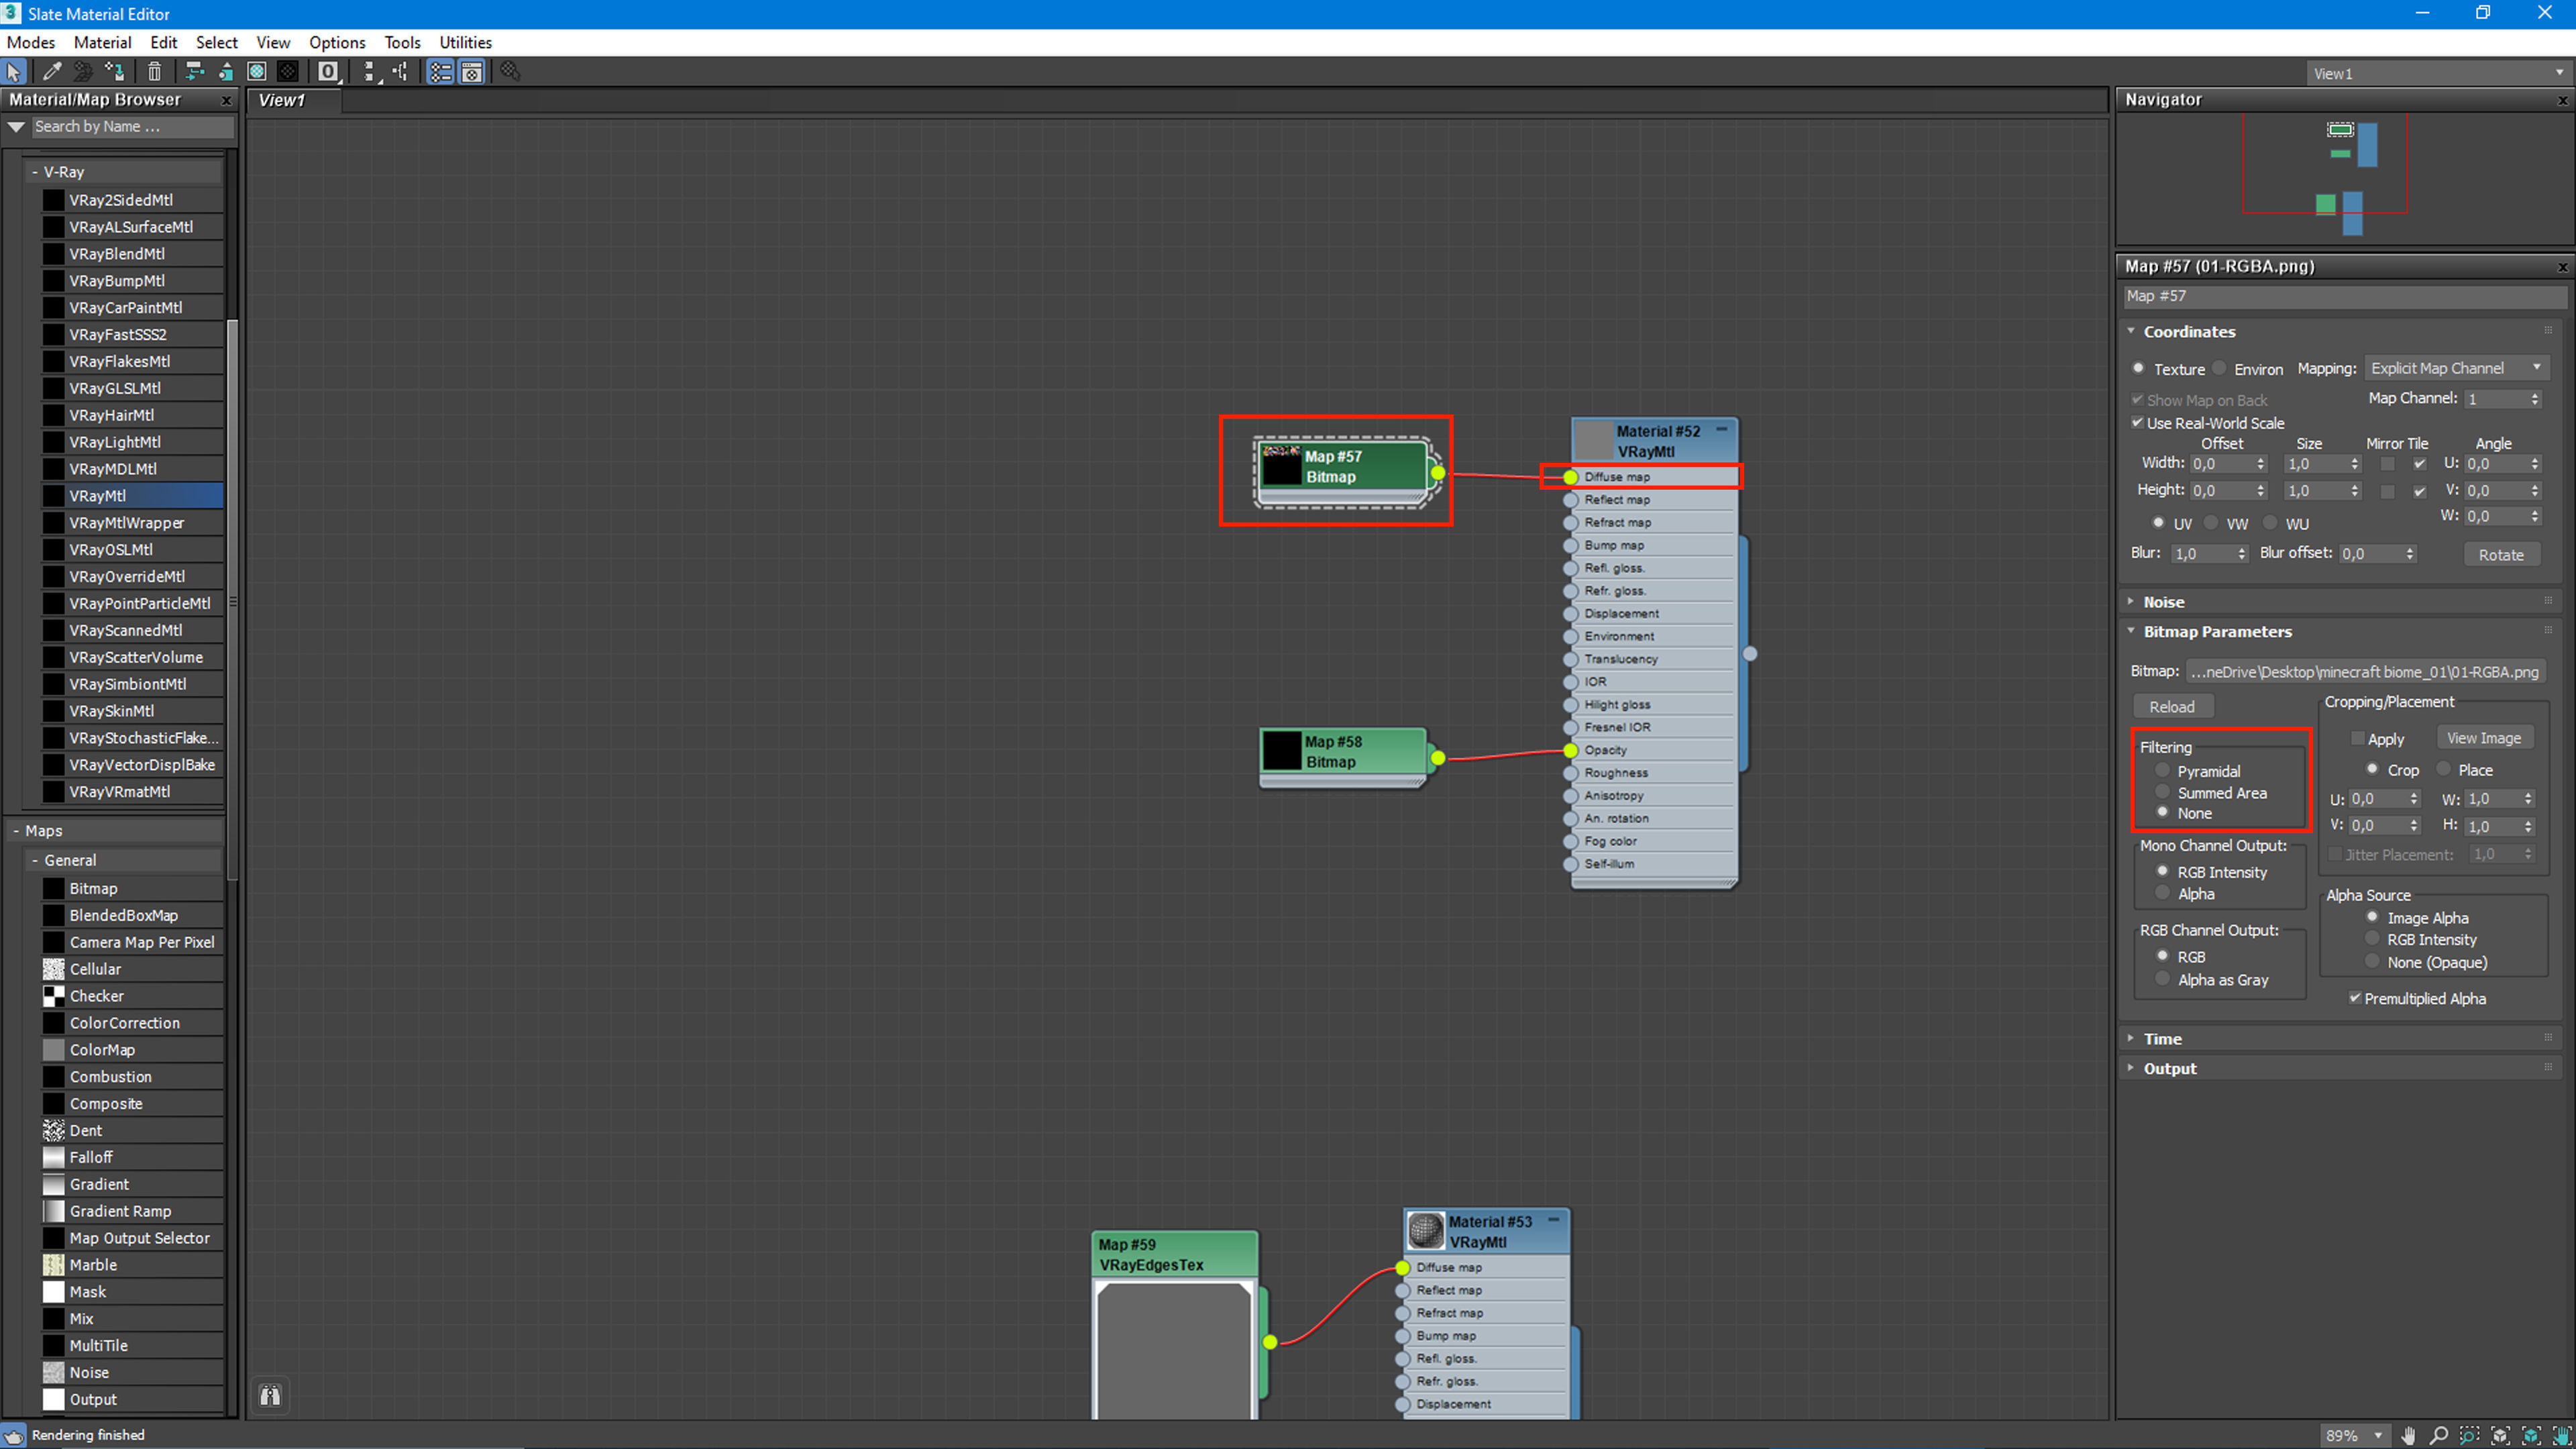Click the Zoom Region tool icon

pos(2469,1435)
